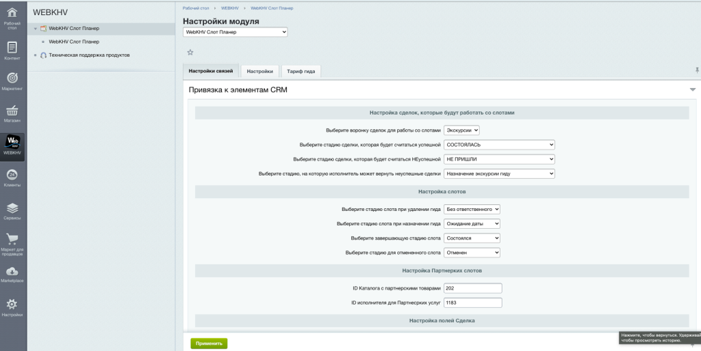This screenshot has height=351, width=701.
Task: Open the Экскурсии deal funnel dropdown
Action: 462,130
